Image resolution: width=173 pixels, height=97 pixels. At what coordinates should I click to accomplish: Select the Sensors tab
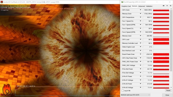click(135, 6)
